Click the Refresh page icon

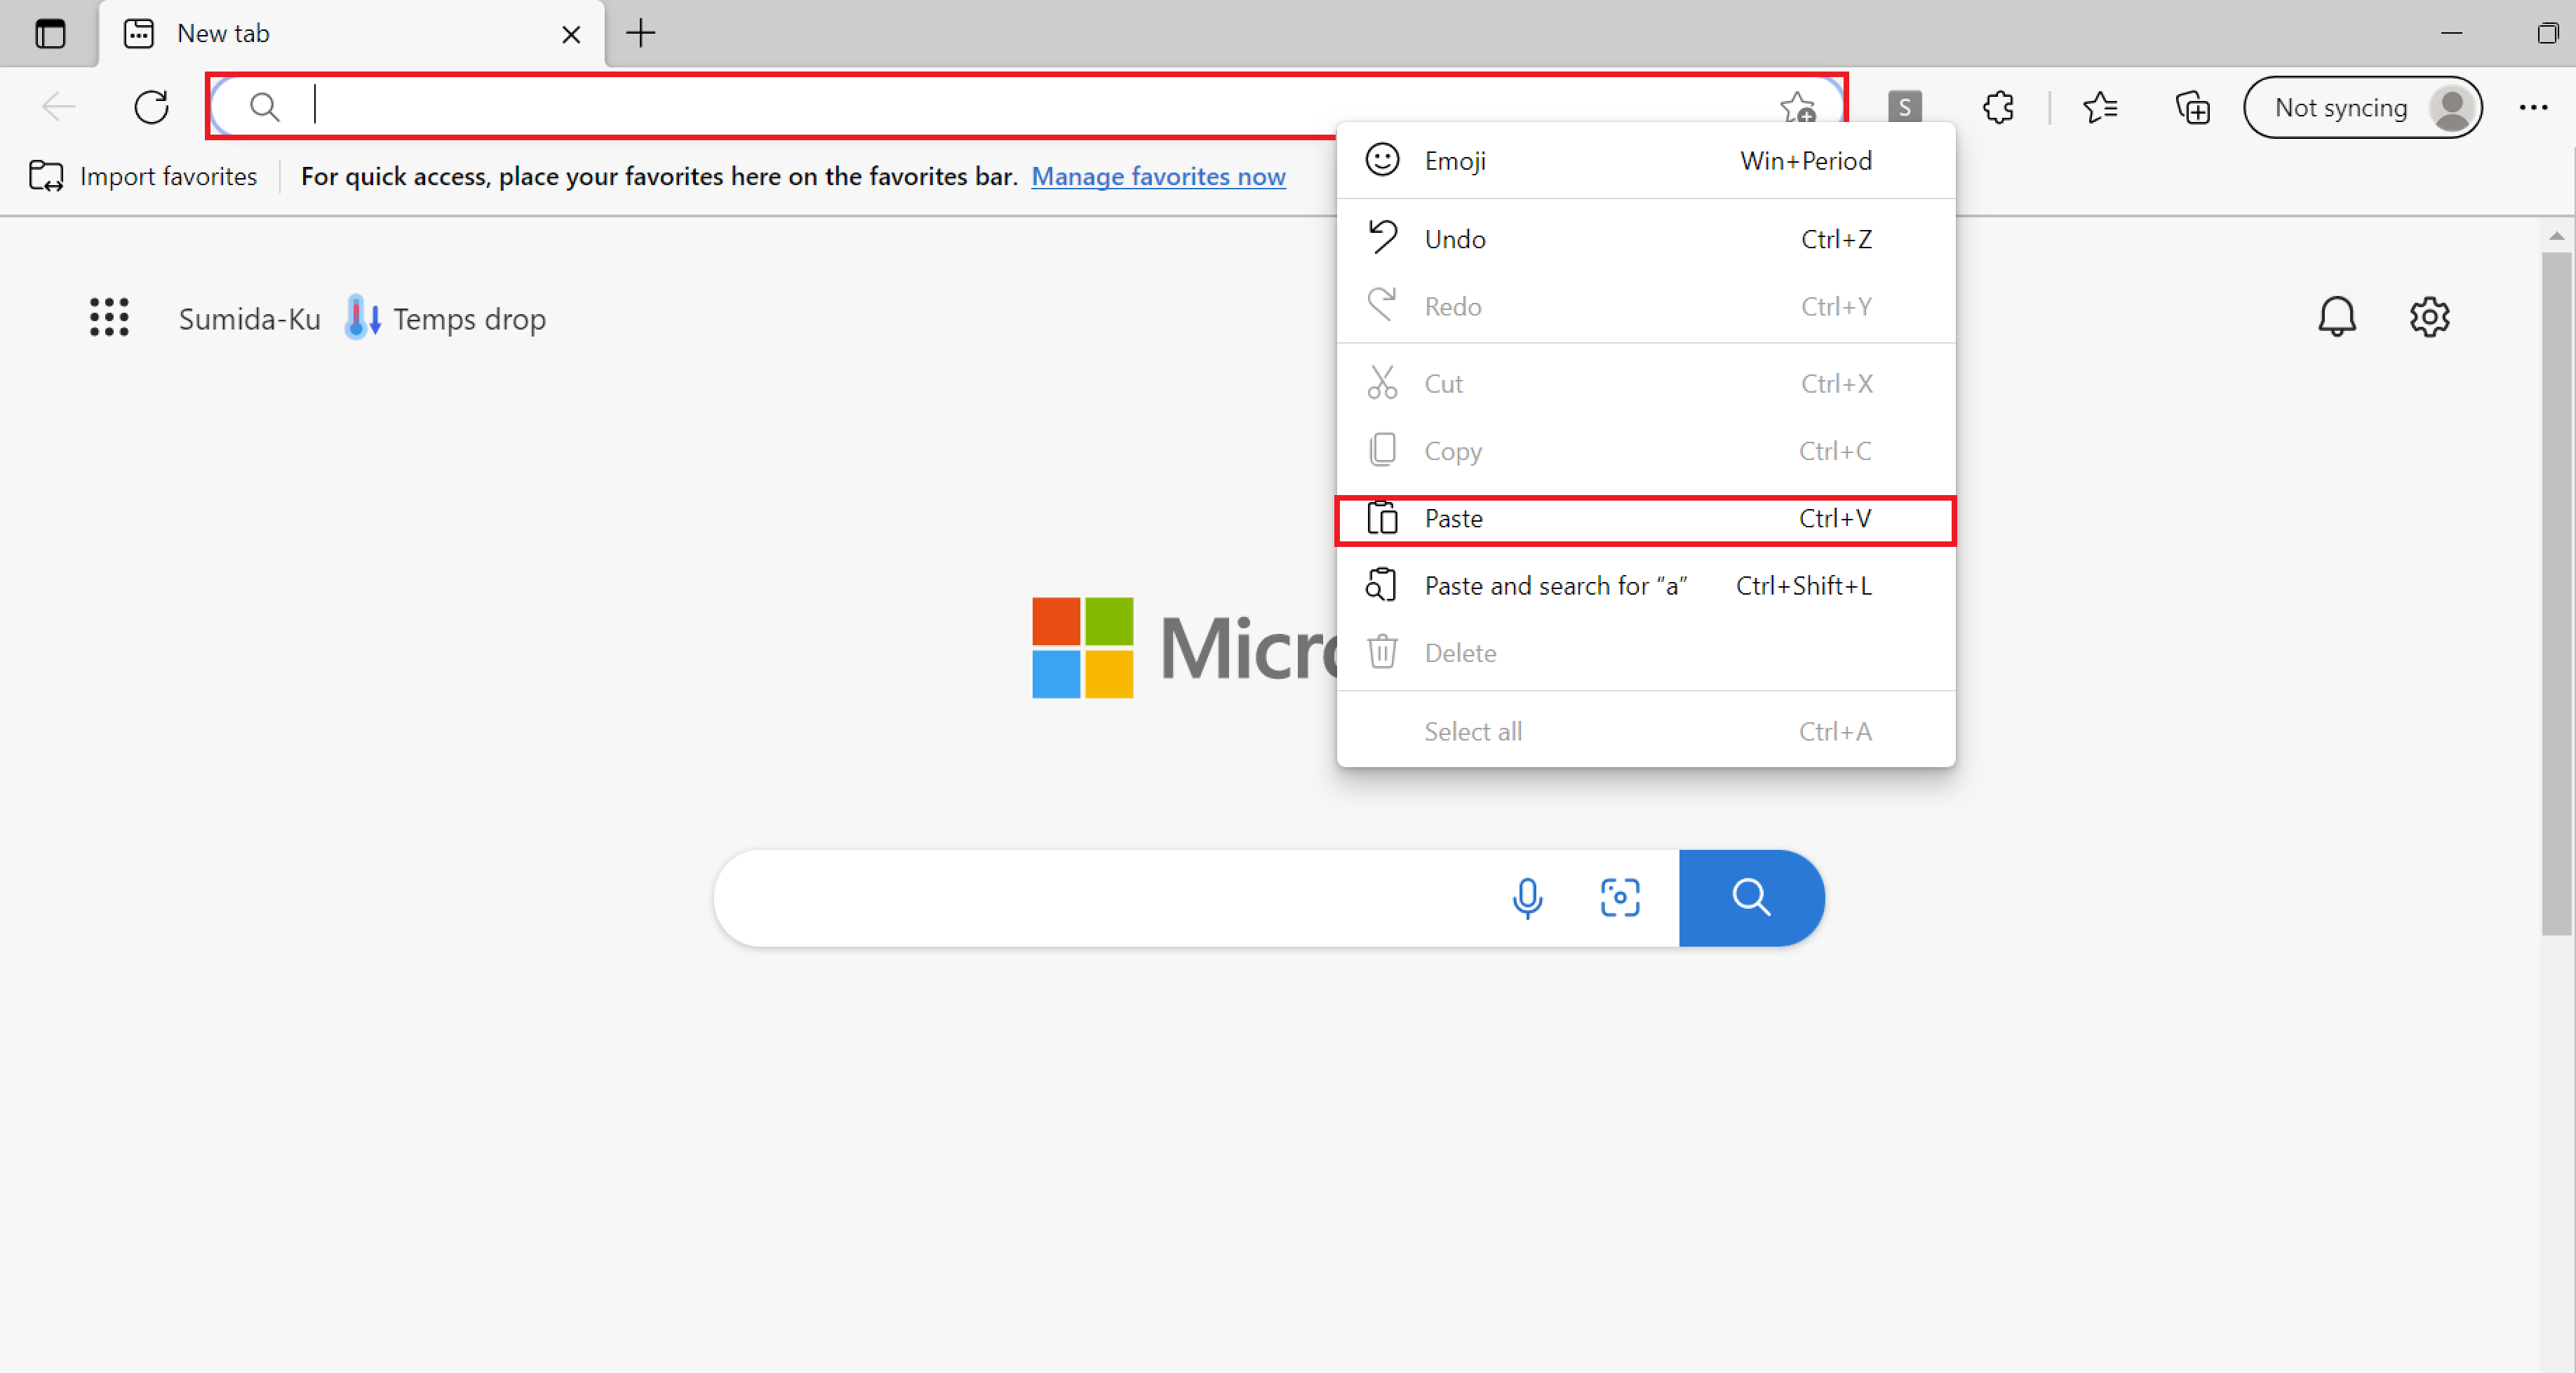point(151,107)
